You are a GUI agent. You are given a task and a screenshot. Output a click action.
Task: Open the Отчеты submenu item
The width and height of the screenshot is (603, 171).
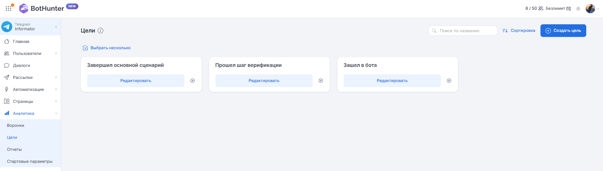tap(30, 149)
